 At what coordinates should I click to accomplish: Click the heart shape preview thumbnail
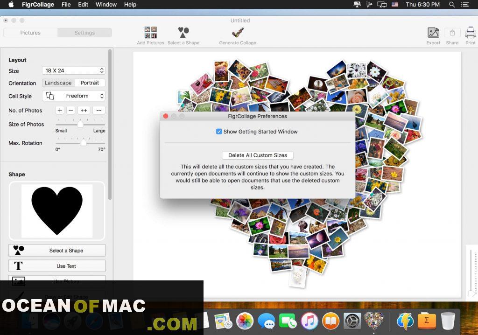tap(57, 211)
